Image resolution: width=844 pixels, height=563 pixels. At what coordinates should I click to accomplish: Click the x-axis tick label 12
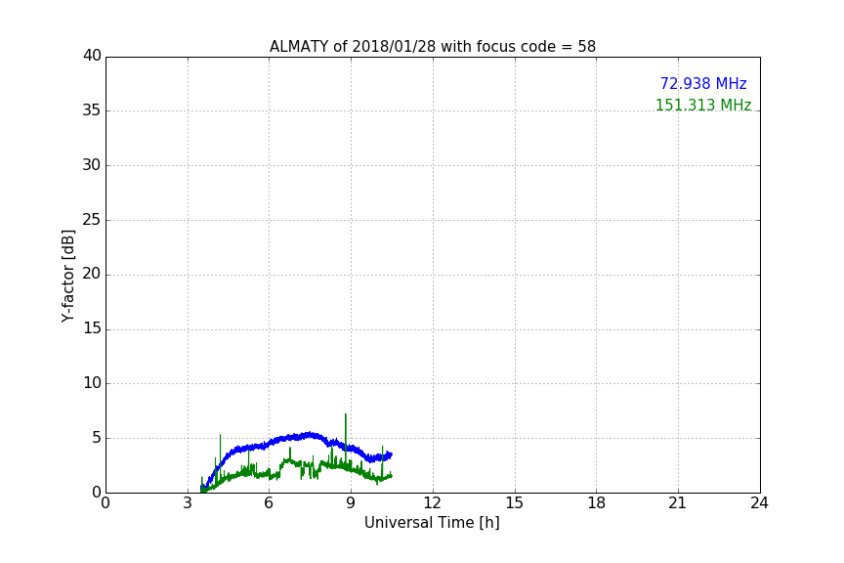point(433,503)
